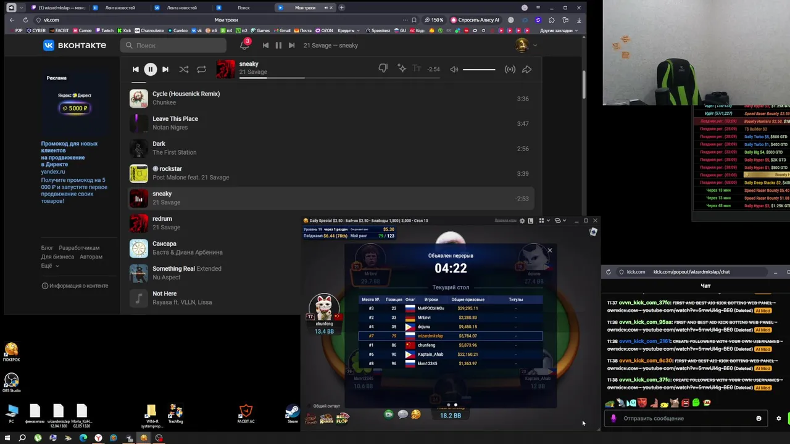
Task: Open broadcast music status icon
Action: coord(510,69)
